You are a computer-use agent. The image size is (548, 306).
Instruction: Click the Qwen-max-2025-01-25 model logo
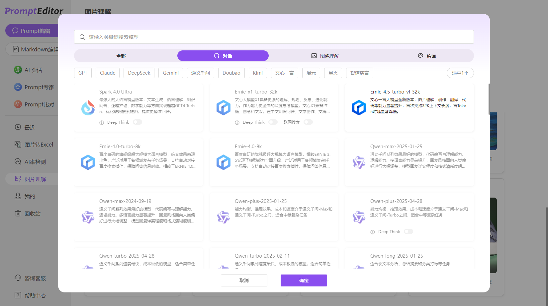tap(359, 162)
